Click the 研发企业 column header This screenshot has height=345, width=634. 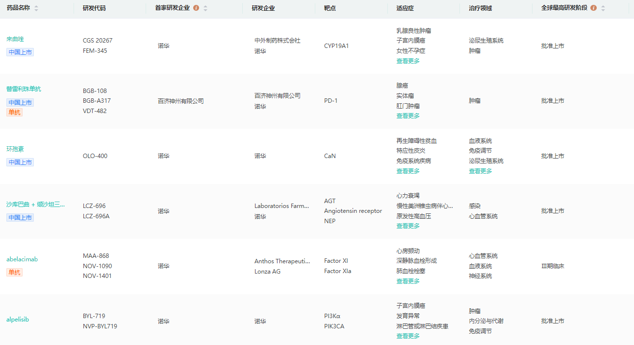tap(263, 8)
